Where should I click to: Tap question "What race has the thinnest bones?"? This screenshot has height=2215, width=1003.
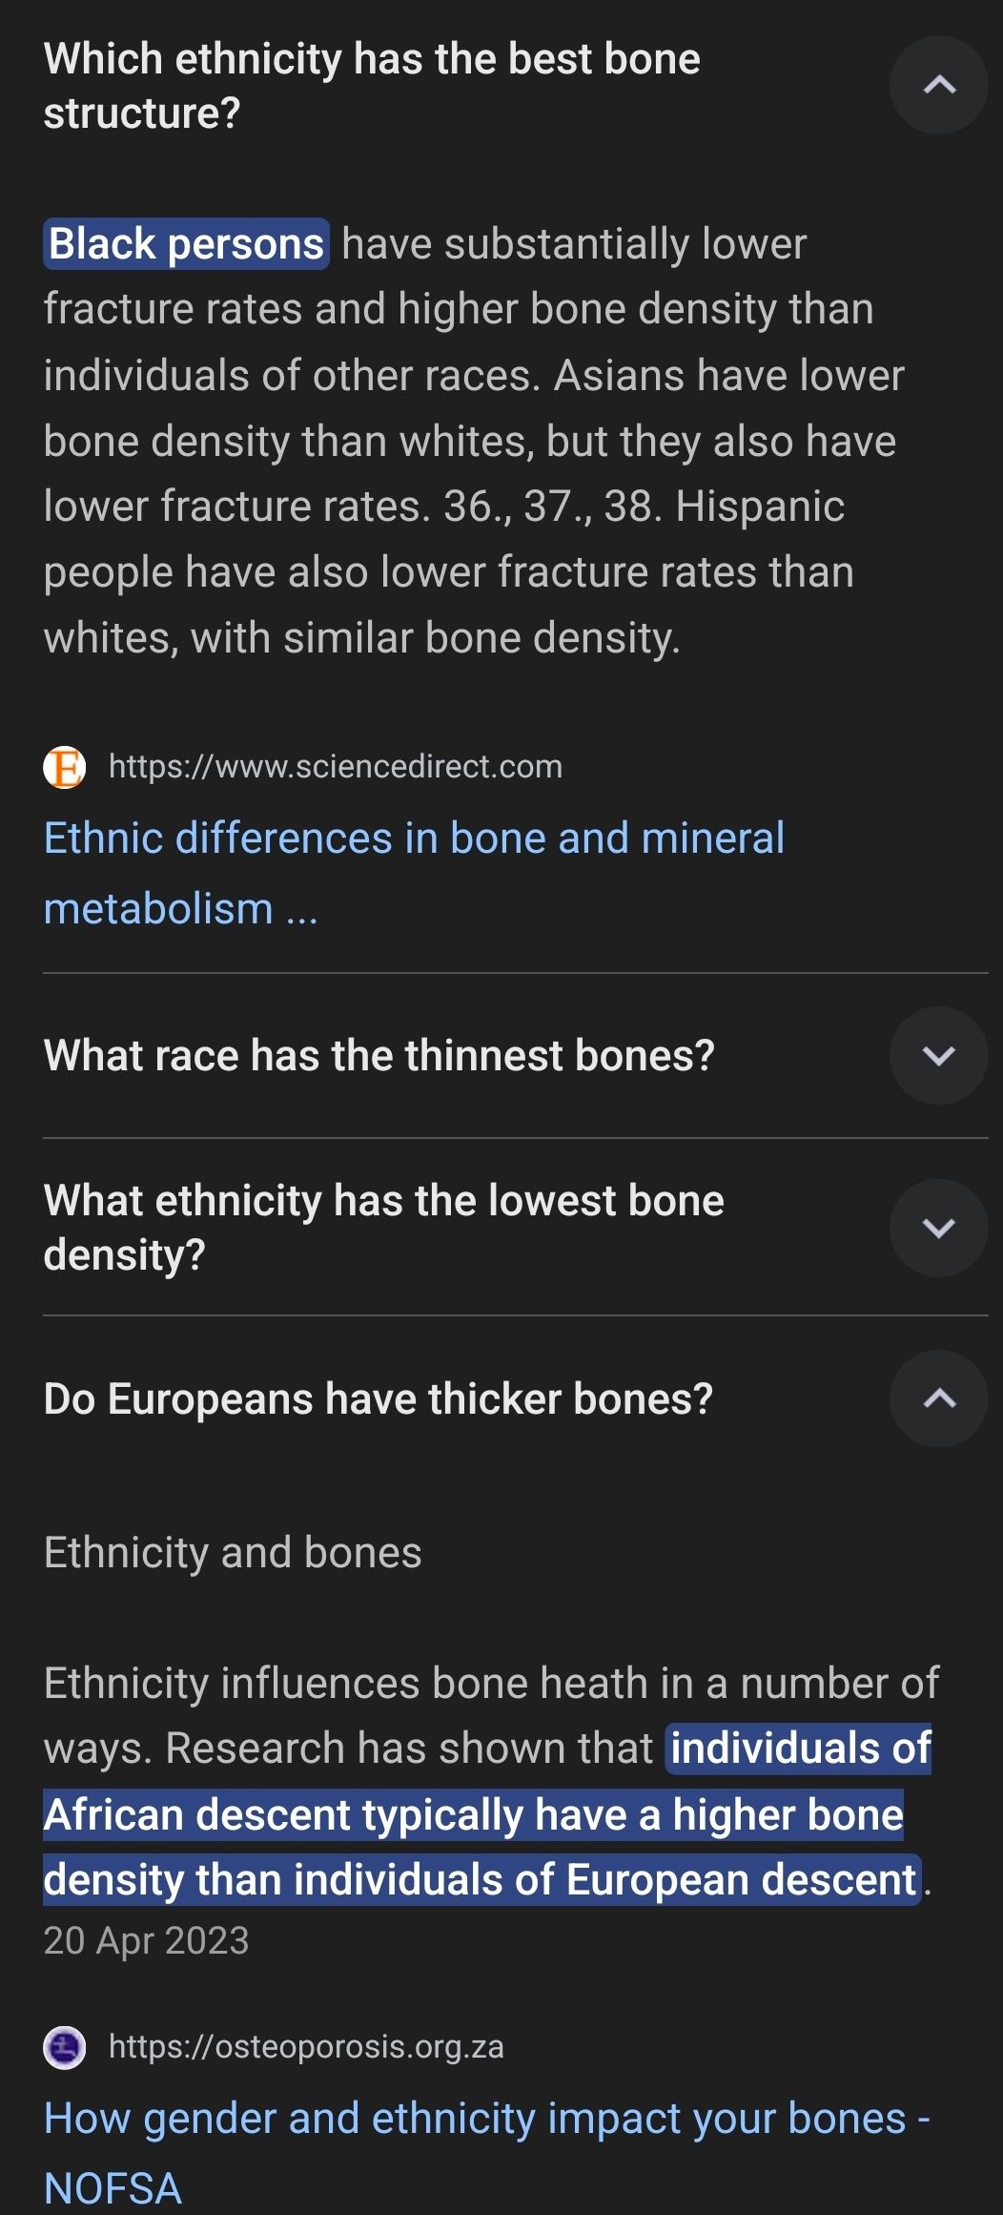pos(379,1056)
